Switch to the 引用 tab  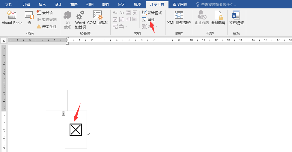pos(90,4)
